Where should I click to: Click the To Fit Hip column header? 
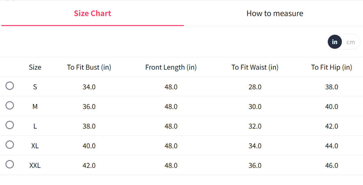click(x=332, y=67)
